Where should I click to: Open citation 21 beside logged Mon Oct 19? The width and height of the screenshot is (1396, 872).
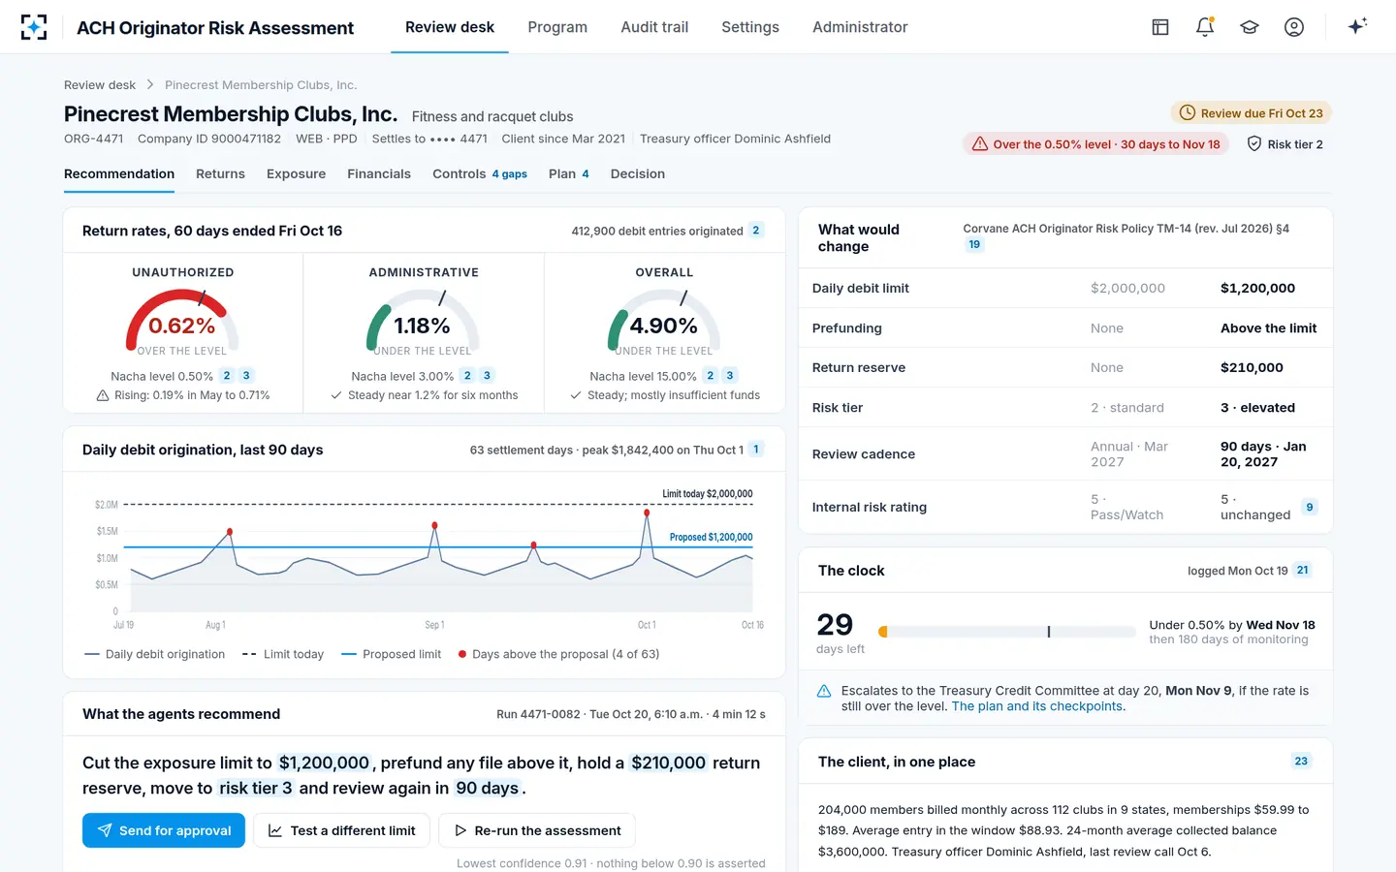tap(1303, 571)
